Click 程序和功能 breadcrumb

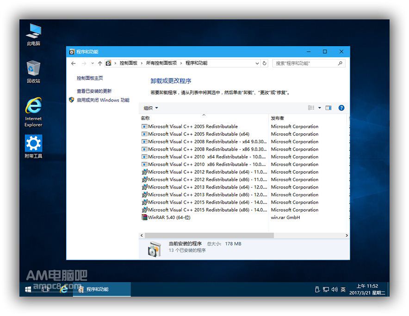click(x=197, y=63)
